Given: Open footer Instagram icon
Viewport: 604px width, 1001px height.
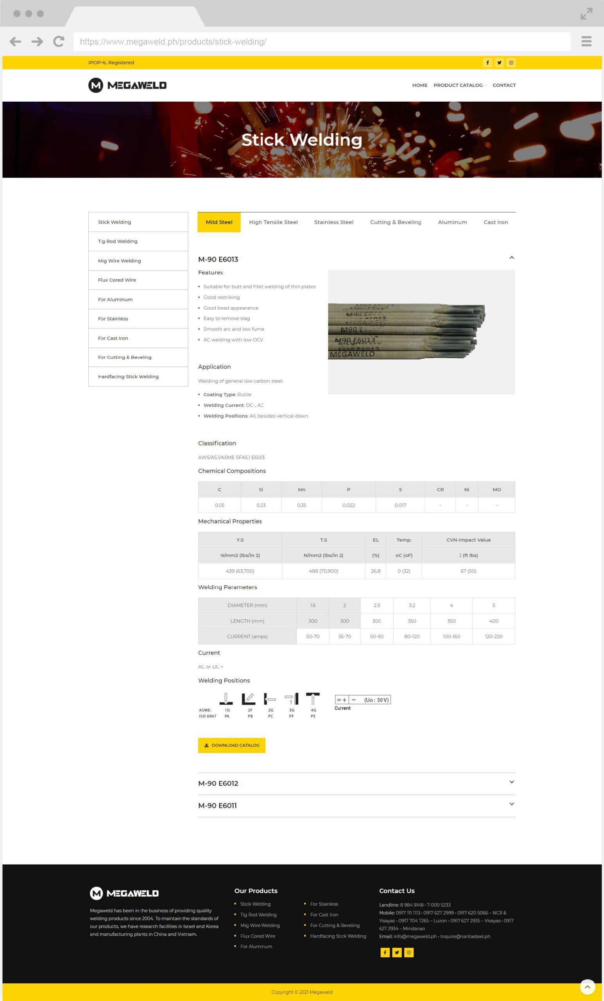Looking at the screenshot, I should coord(409,952).
